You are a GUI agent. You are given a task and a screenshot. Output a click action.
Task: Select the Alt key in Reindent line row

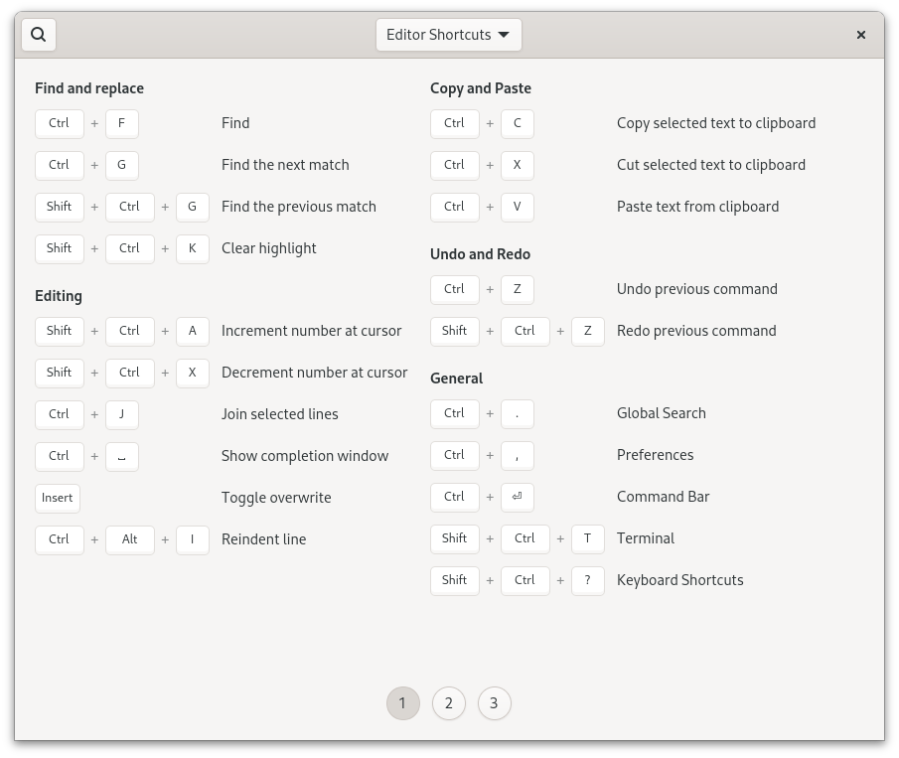(x=129, y=539)
